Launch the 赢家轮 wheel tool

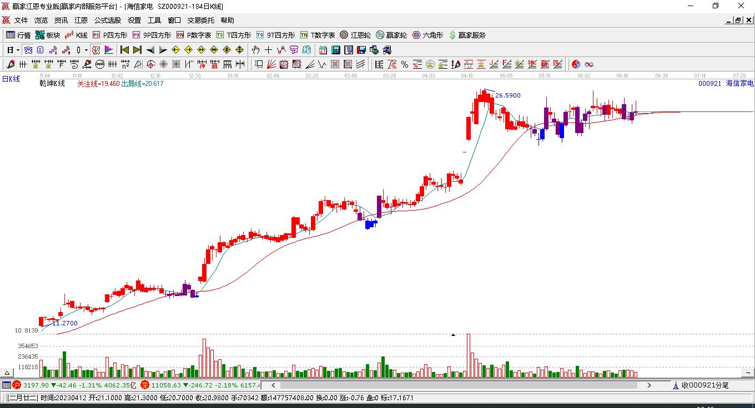coord(391,35)
